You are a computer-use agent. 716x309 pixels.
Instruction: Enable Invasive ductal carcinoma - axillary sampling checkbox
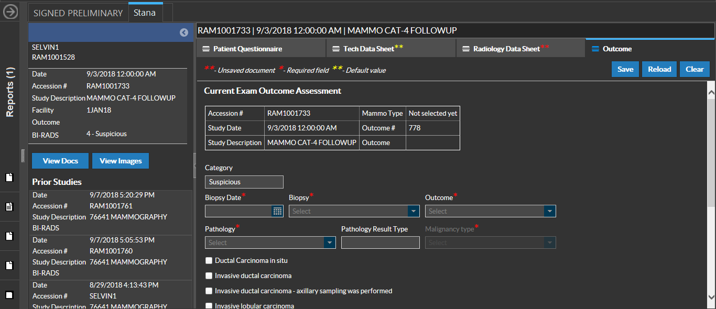(x=209, y=291)
